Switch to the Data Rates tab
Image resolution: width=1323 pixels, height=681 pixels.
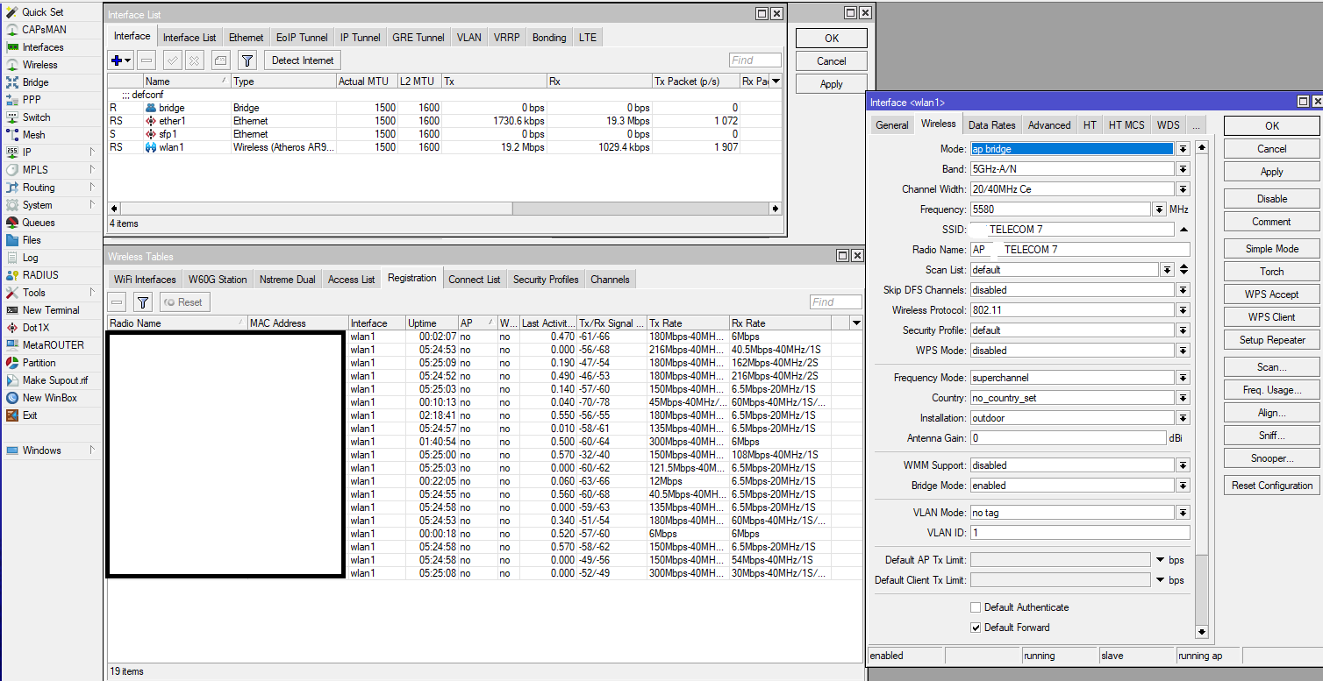tap(991, 125)
